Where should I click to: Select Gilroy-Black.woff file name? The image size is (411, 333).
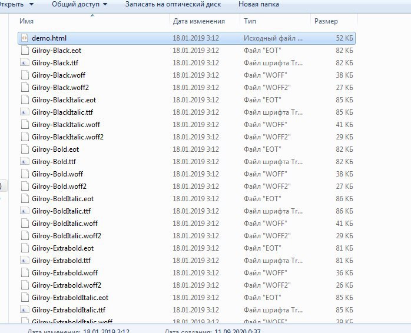[x=58, y=75]
